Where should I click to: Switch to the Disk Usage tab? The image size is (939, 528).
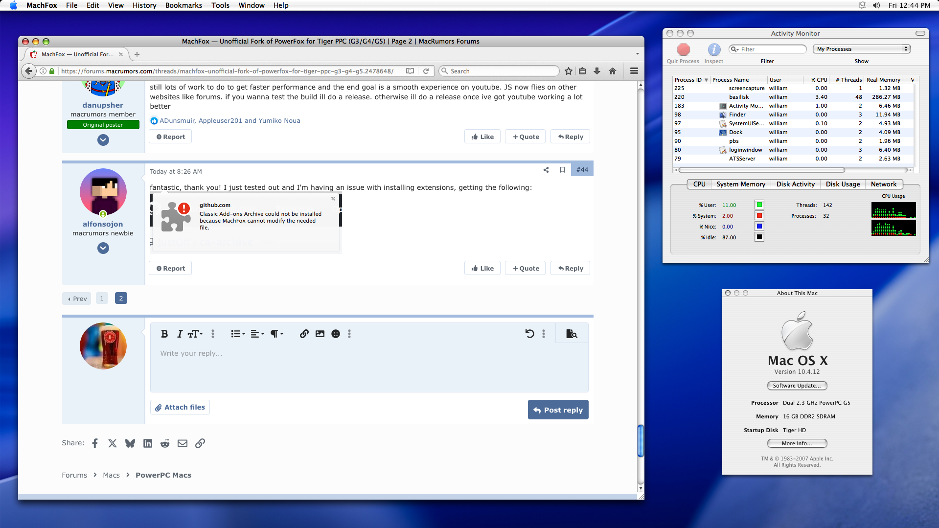[x=843, y=184]
